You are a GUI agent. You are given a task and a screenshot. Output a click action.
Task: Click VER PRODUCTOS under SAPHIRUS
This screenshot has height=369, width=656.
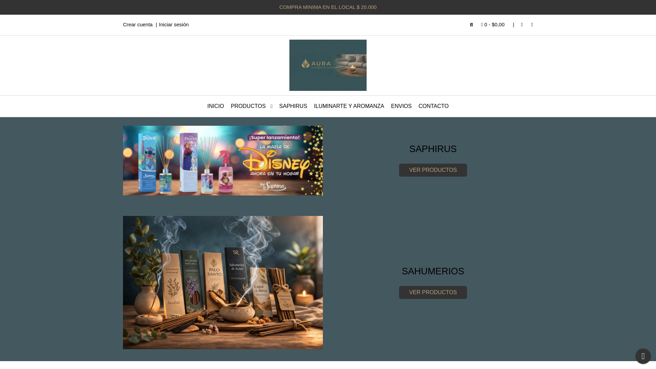tap(433, 170)
